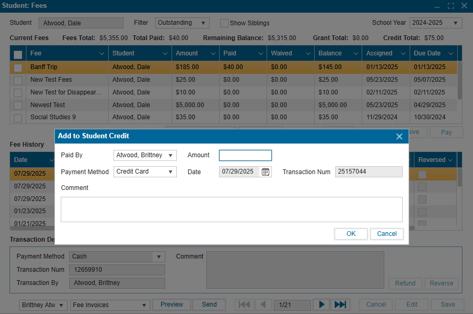The image size is (473, 314).
Task: Jump to last record arrow
Action: [x=340, y=305]
